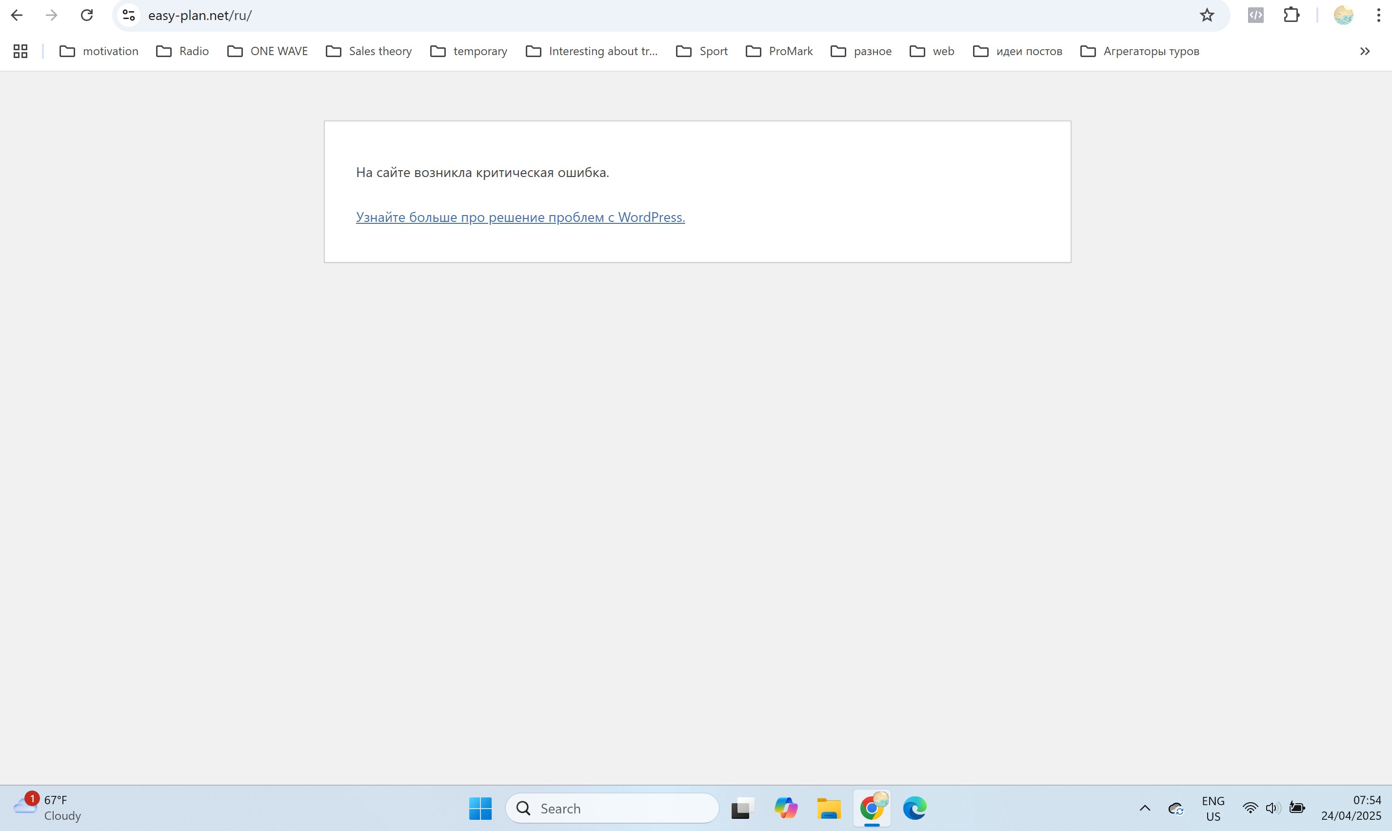Open the OneDrive sync tray icon
Viewport: 1392px width, 831px height.
(x=1175, y=809)
